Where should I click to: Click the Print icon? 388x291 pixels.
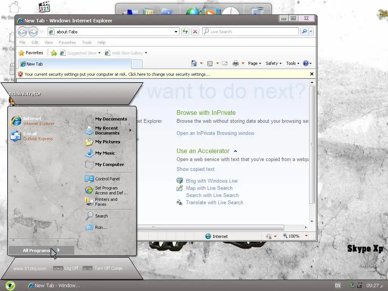tap(236, 63)
